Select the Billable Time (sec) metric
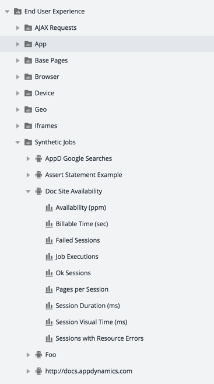Screen dimensions: 214x384 point(82,224)
